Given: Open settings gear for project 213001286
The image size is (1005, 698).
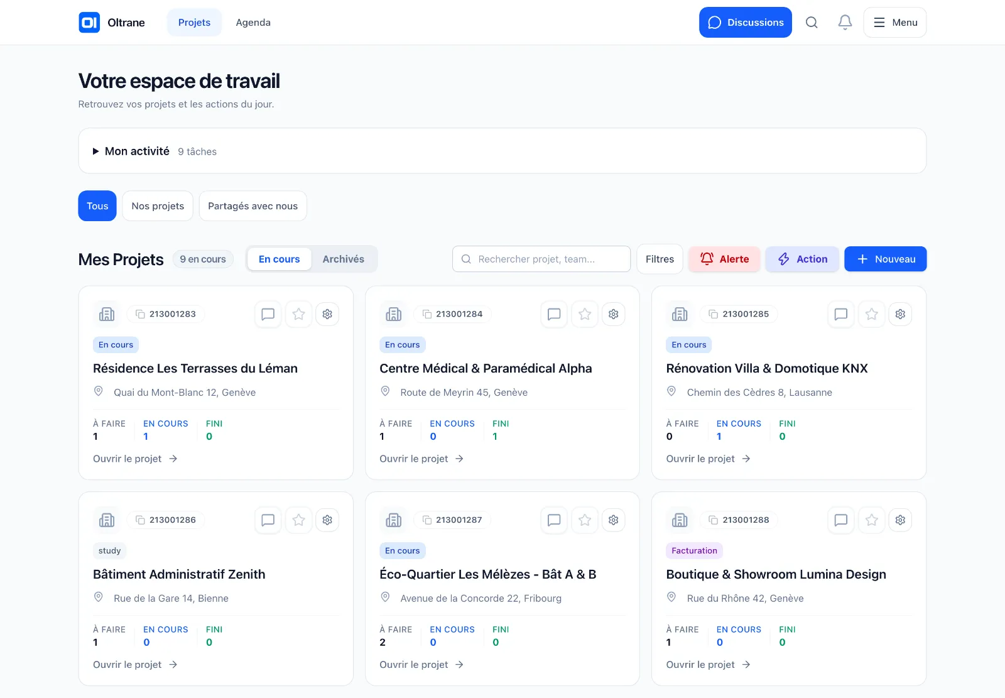Looking at the screenshot, I should pyautogui.click(x=327, y=520).
